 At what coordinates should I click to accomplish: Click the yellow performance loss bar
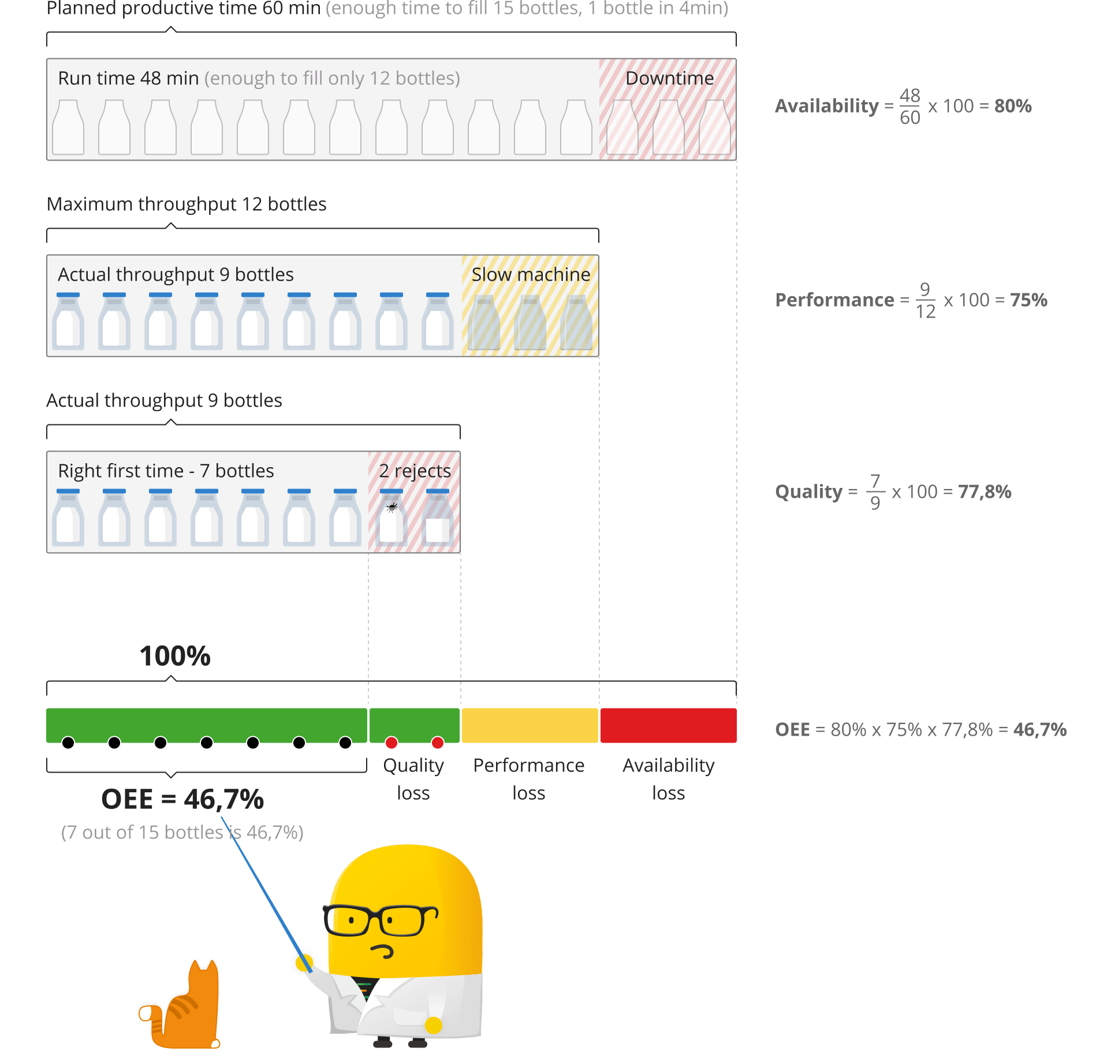(x=530, y=725)
